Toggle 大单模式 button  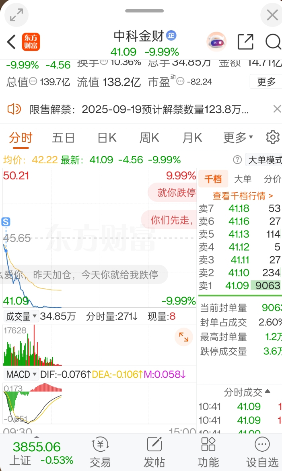[263, 160]
